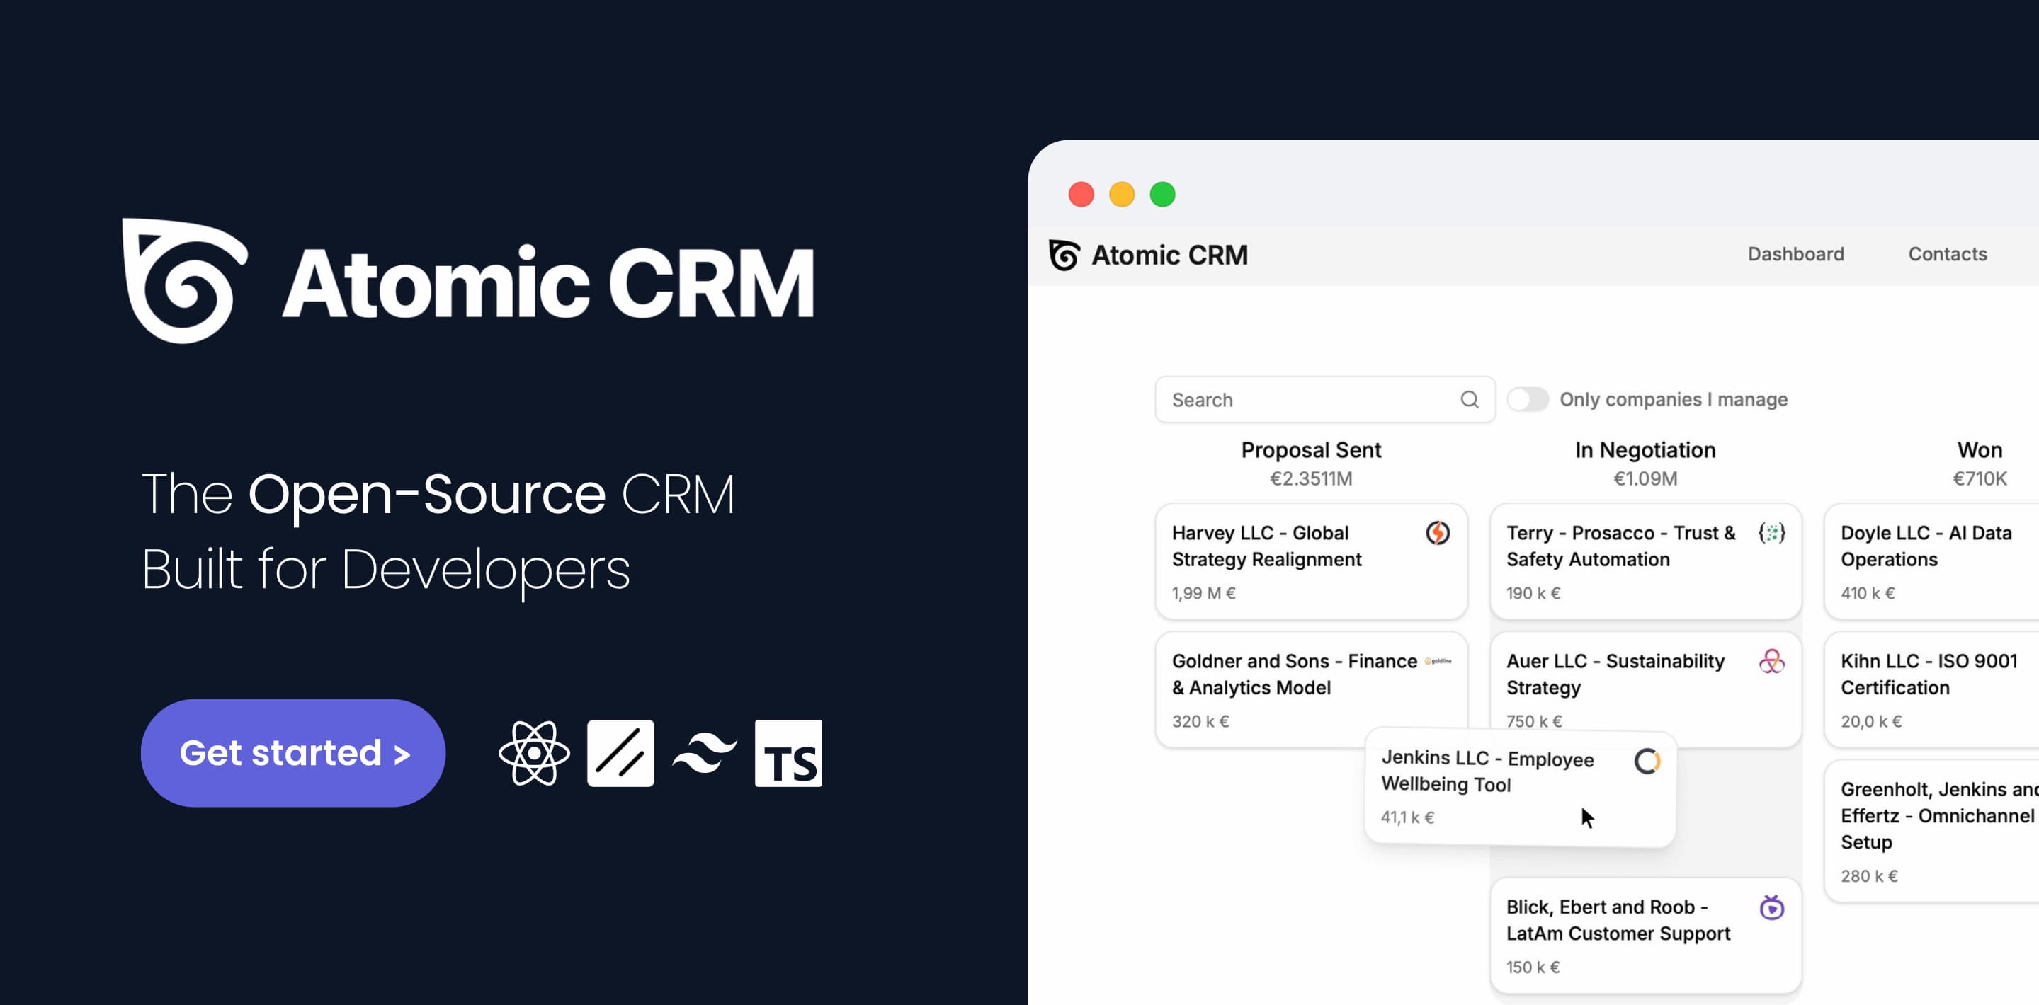The height and width of the screenshot is (1005, 2039).
Task: Open the Dashboard menu item
Action: [1795, 254]
